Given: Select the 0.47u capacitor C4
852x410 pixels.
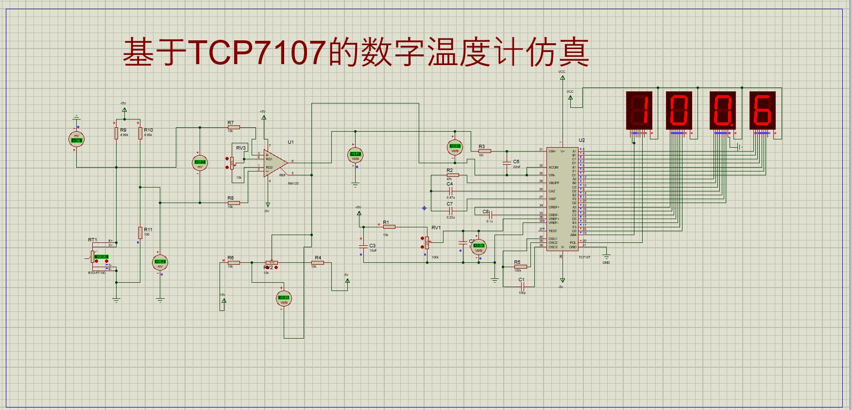Looking at the screenshot, I should 450,191.
